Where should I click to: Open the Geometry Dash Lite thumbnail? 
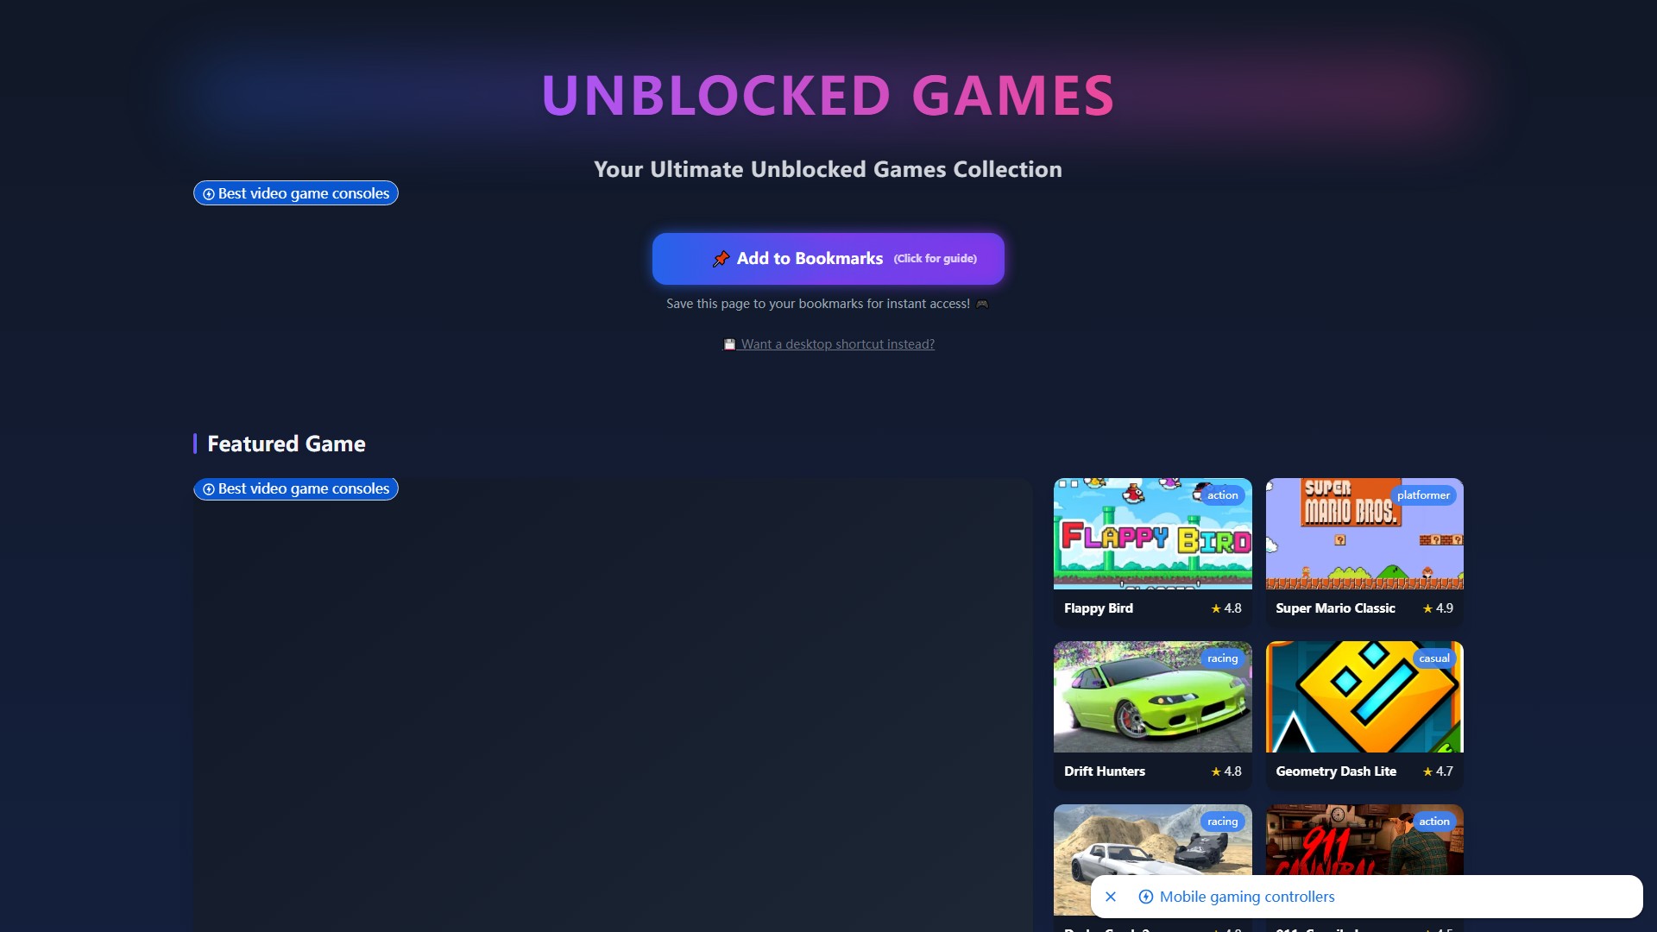tap(1364, 696)
